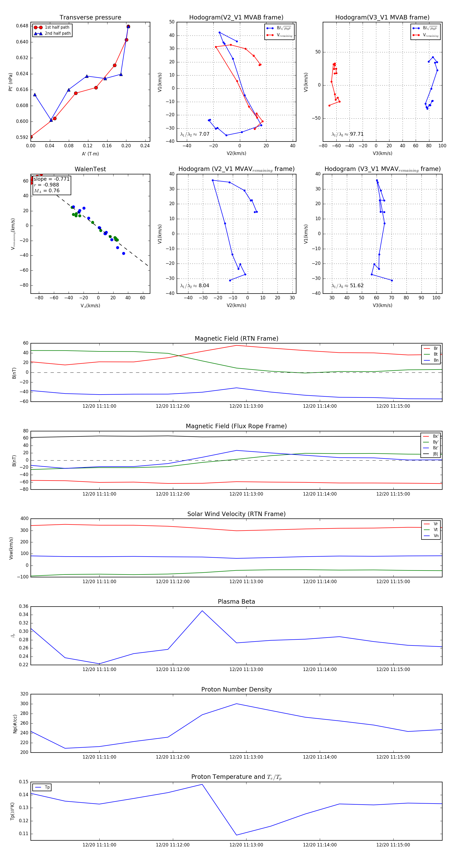
Task: Click the Bt green legend entry
Action: coord(431,354)
